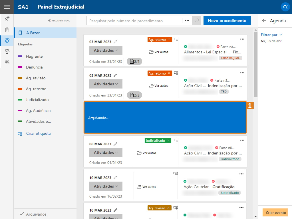Add label icon on card created 23/01/23

pyautogui.click(x=176, y=73)
